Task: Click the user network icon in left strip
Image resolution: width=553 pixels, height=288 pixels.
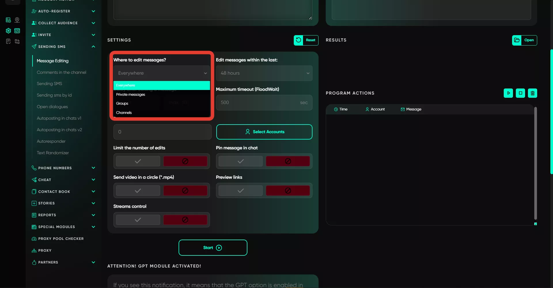Action: 17,20
